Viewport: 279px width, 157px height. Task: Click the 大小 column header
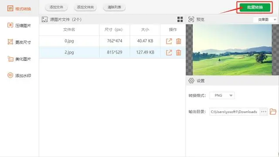tap(145, 30)
